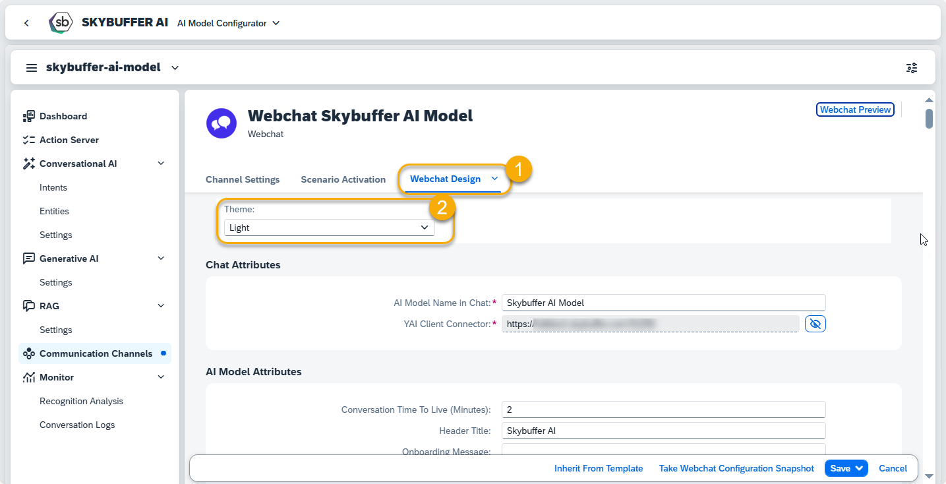Image resolution: width=946 pixels, height=484 pixels.
Task: Select Communication Channels in the sidebar
Action: point(96,353)
